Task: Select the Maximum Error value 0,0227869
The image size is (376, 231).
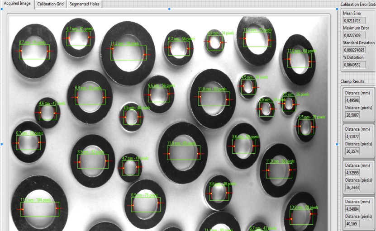Action: (x=354, y=35)
